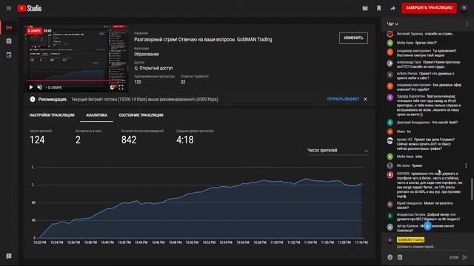
Task: Click the average watch time 4:18
Action: (184, 140)
